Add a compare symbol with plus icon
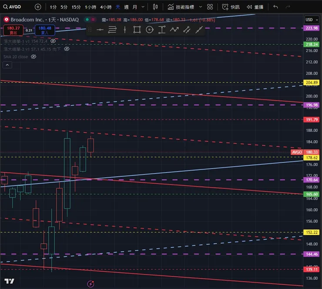The height and width of the screenshot is (289, 322). (x=38, y=7)
